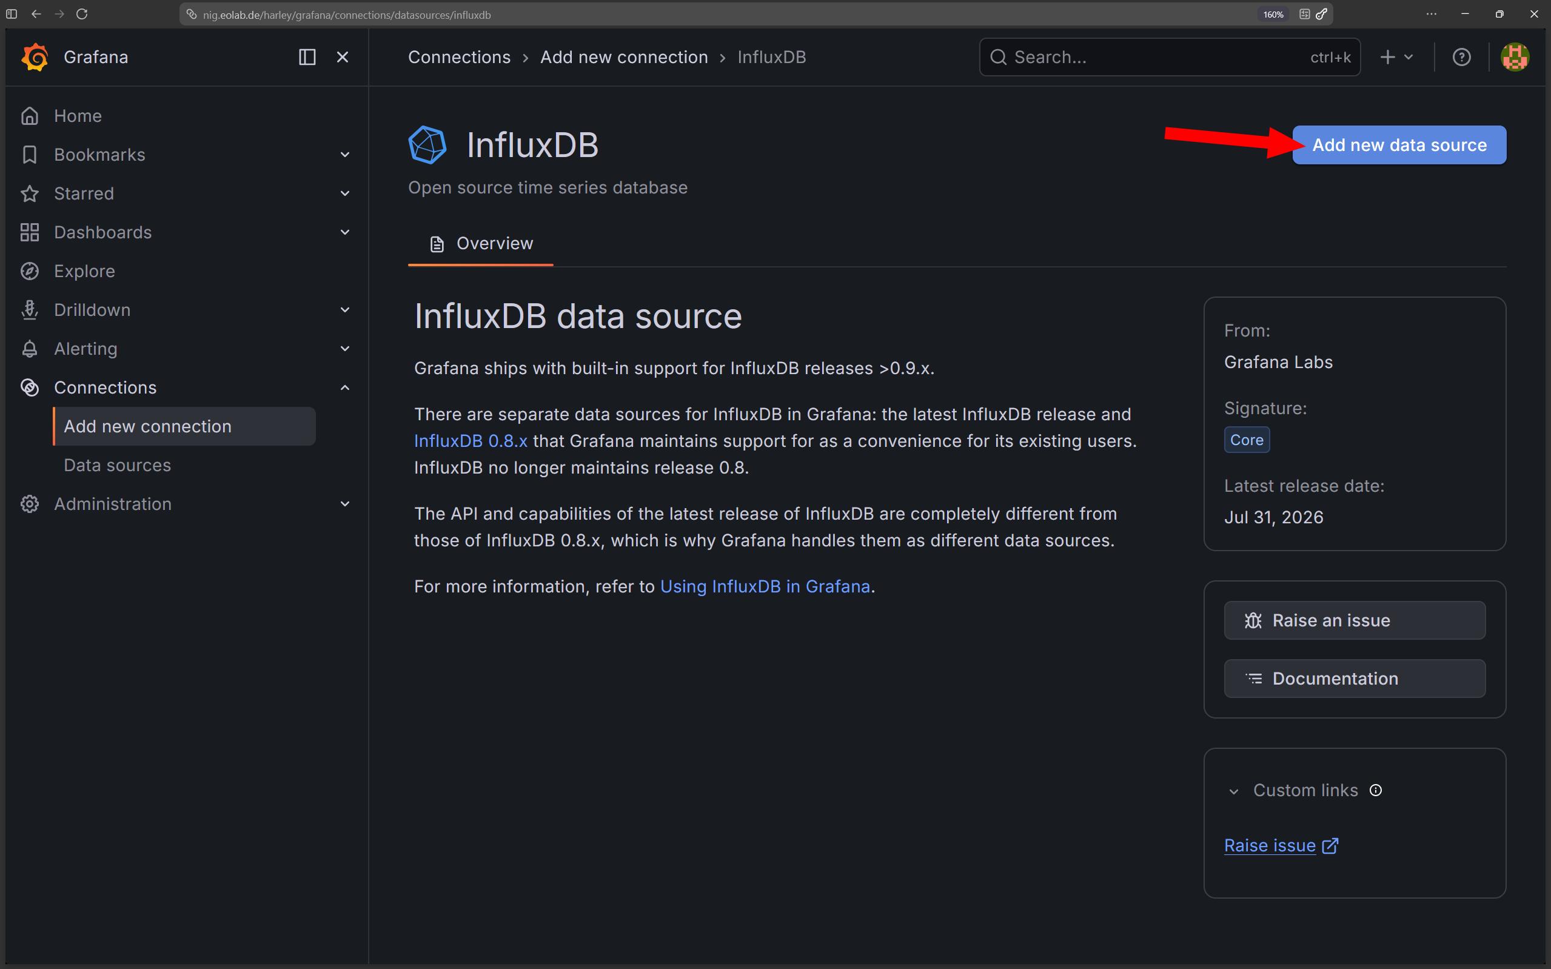Open the Help question mark icon
The height and width of the screenshot is (969, 1551).
(x=1461, y=57)
